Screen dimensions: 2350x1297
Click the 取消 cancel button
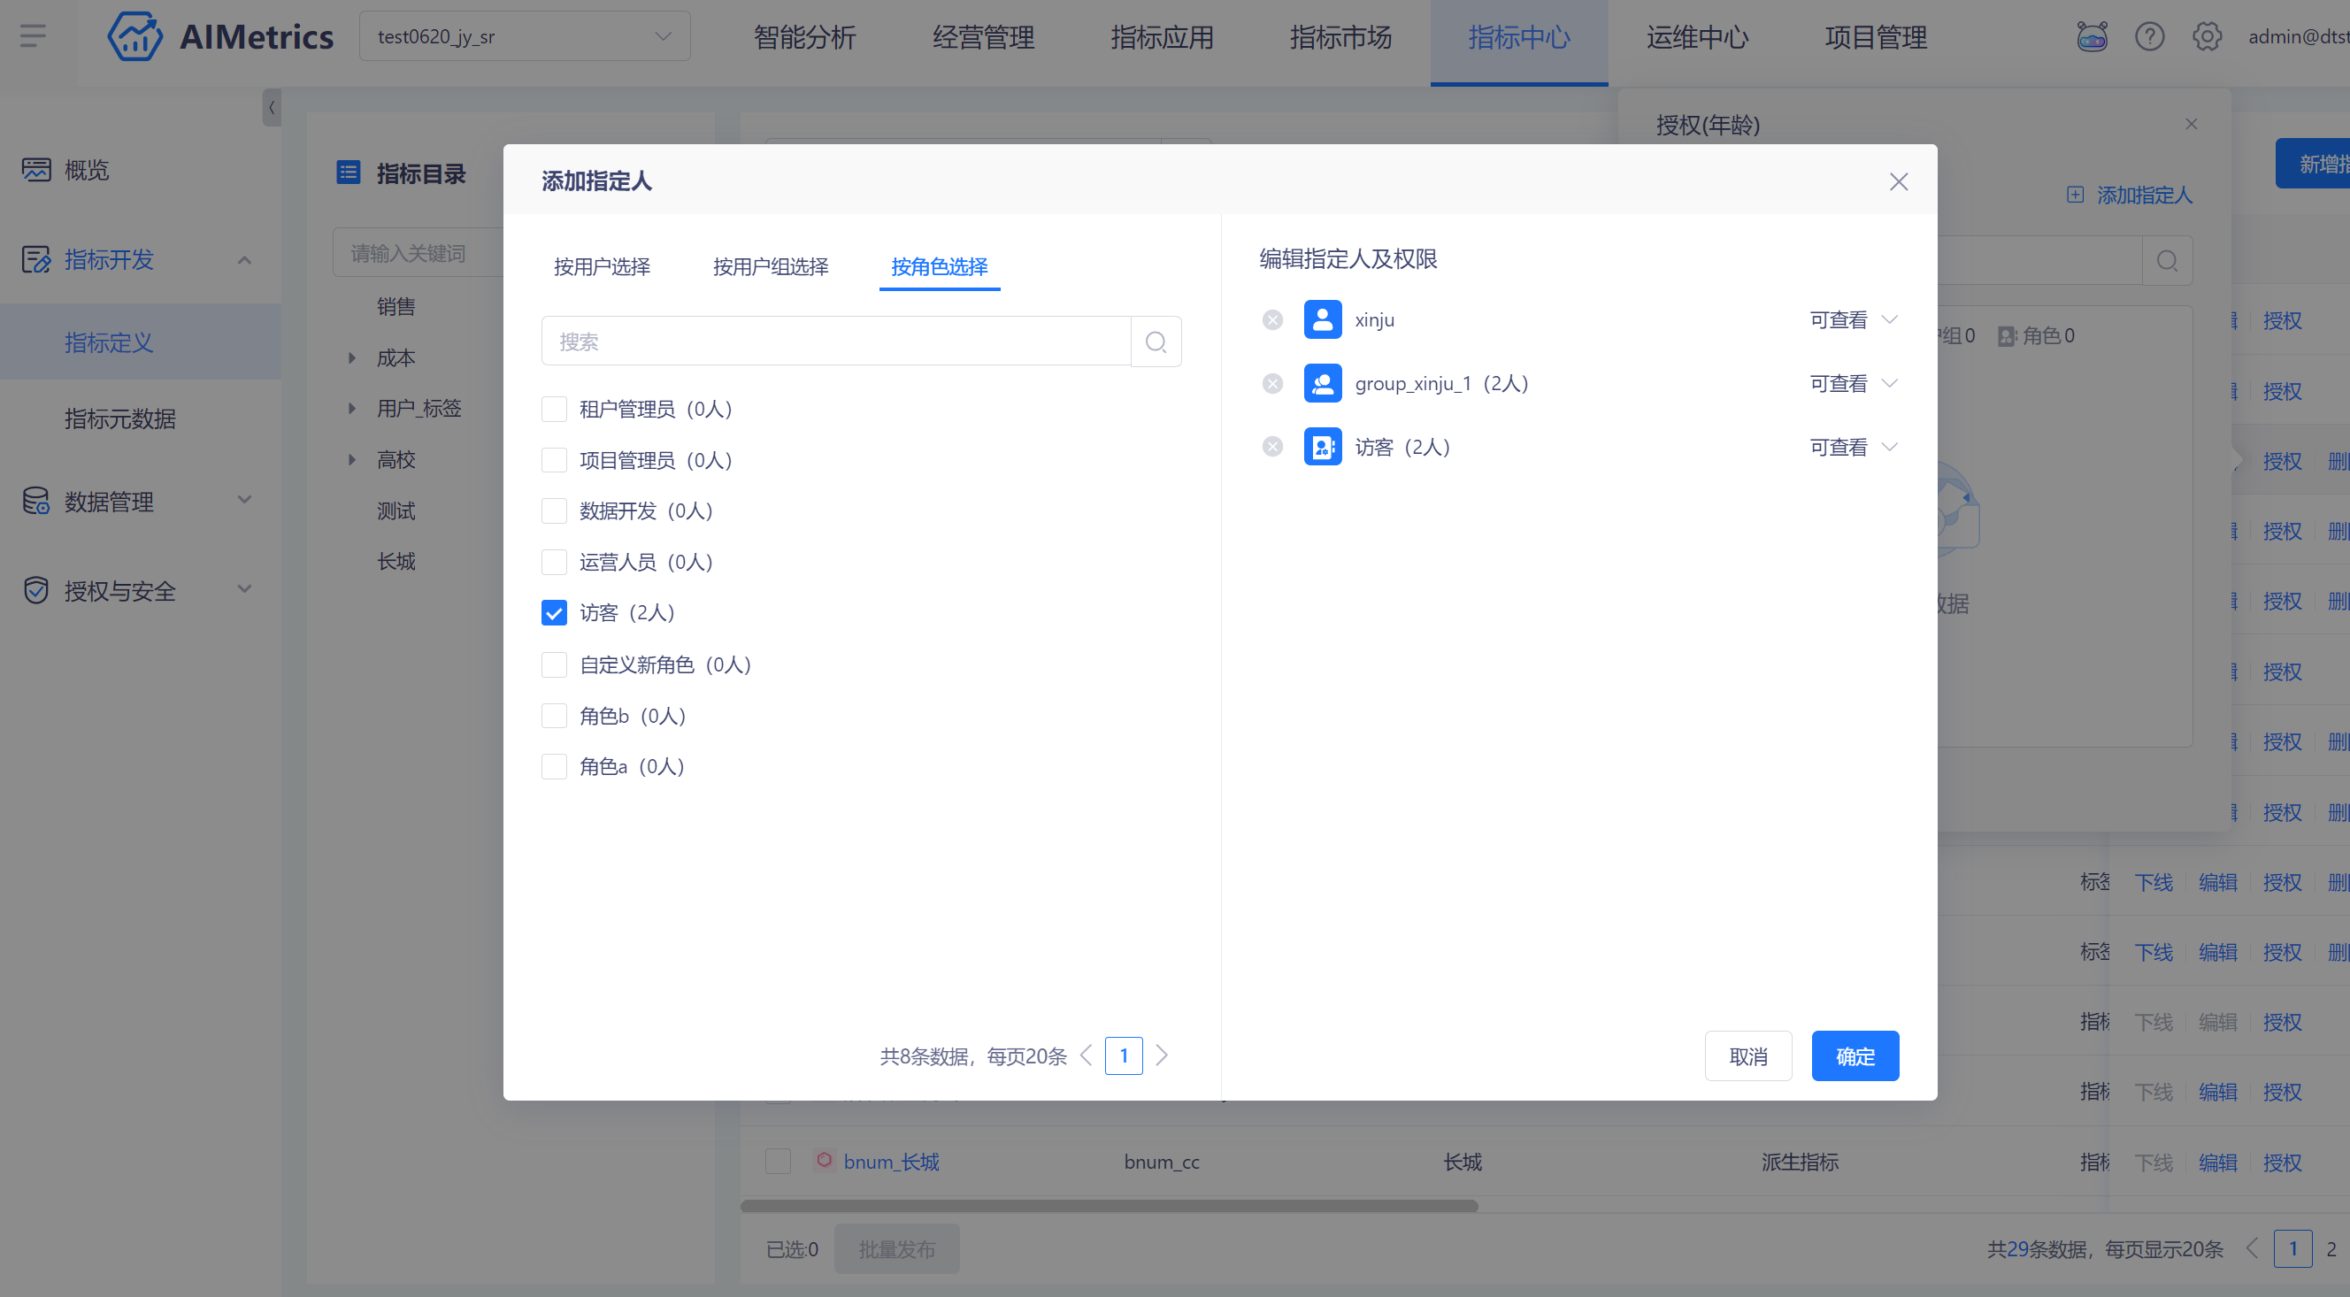pos(1748,1056)
